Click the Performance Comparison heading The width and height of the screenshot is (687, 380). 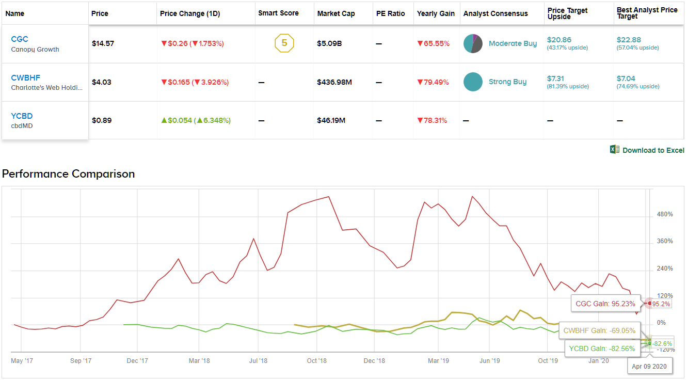(x=69, y=173)
